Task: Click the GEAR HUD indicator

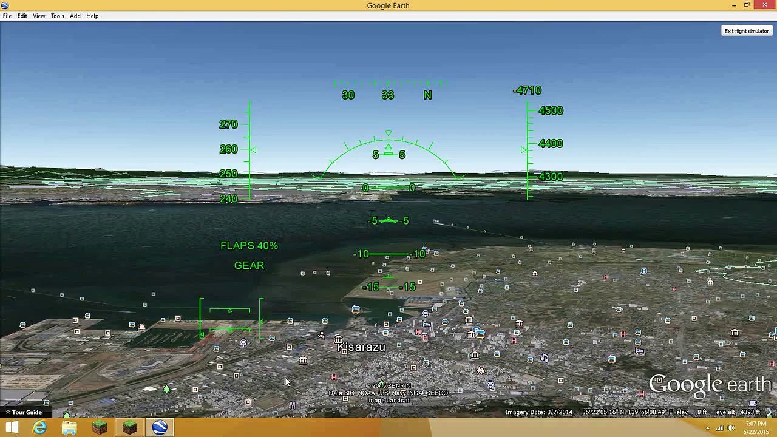Action: coord(249,265)
